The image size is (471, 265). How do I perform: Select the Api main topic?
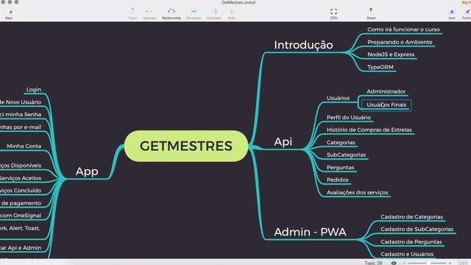pos(283,141)
